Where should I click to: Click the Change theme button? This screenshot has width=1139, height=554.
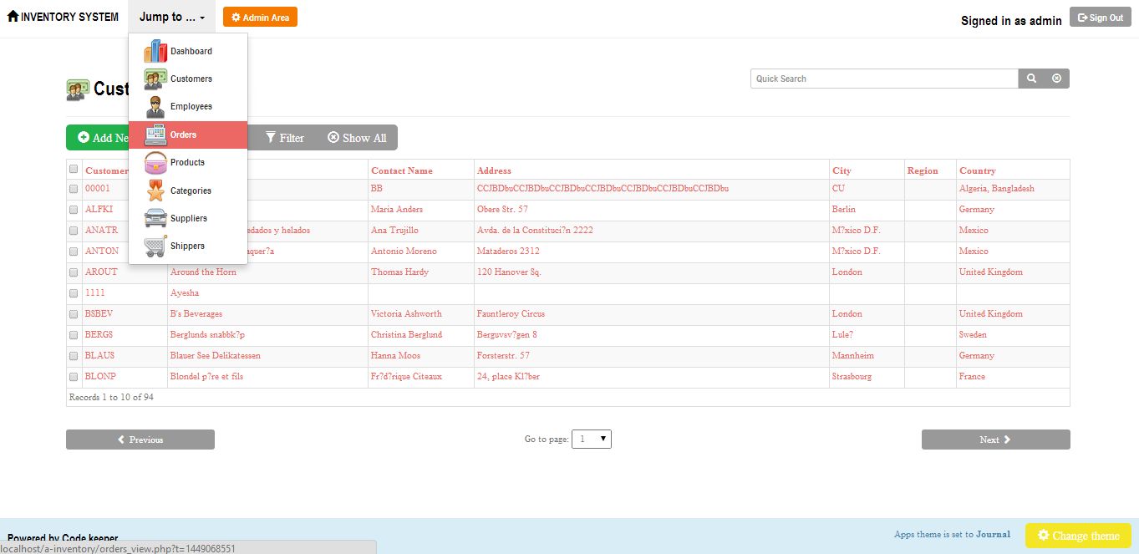(x=1078, y=536)
